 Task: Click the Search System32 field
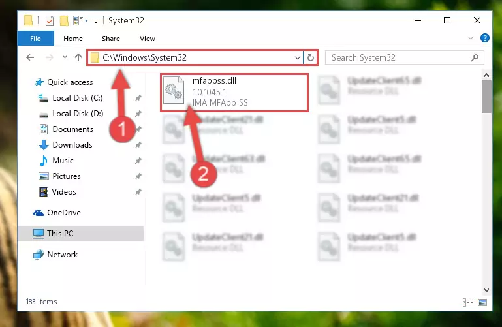point(404,57)
